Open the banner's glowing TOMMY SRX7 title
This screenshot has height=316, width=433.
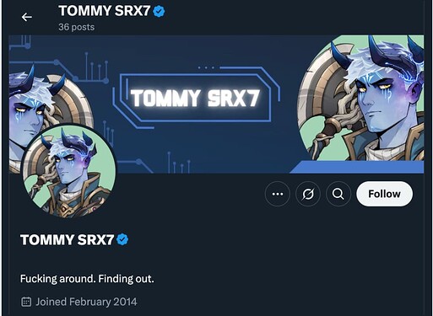(195, 98)
